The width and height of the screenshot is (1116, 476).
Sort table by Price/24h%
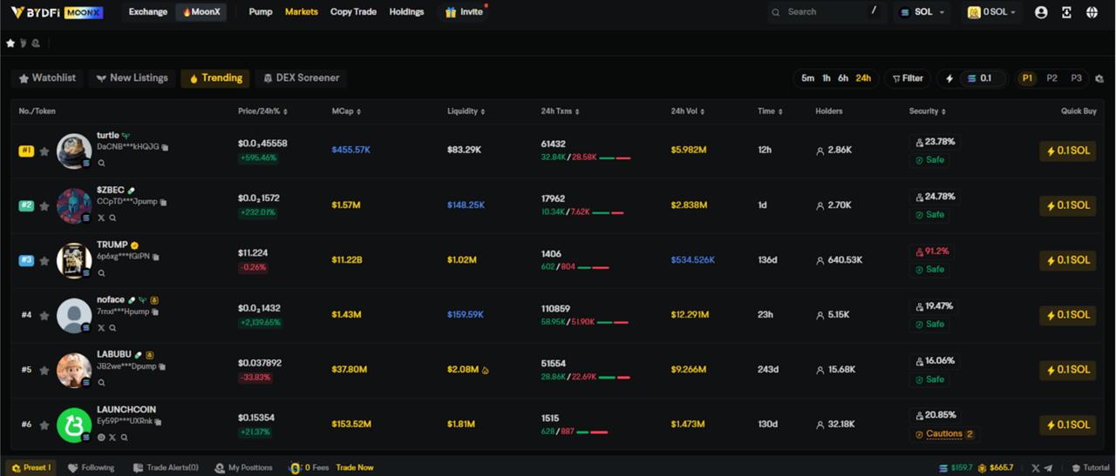pyautogui.click(x=262, y=111)
